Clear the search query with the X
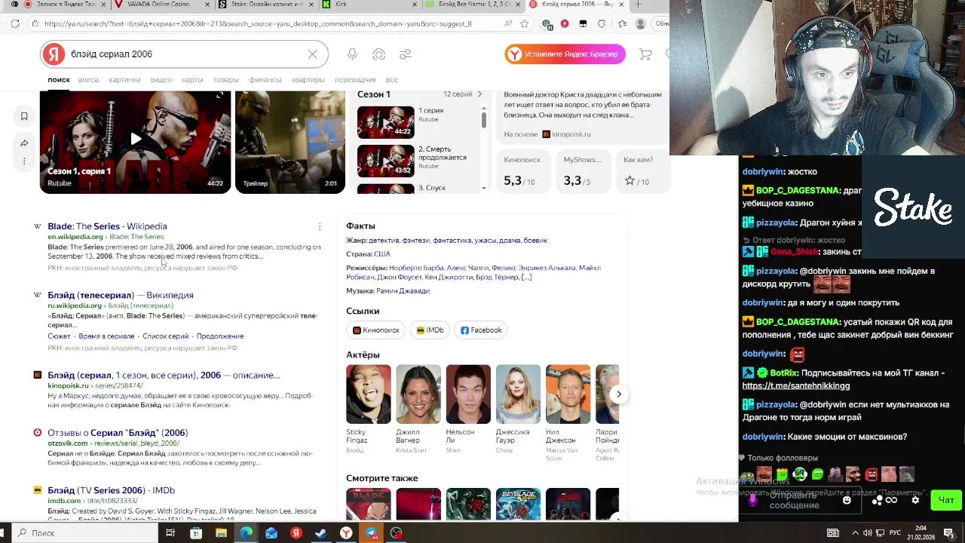The image size is (965, 543). [312, 54]
